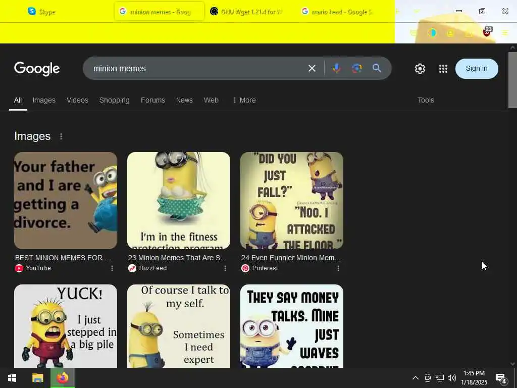Show hidden system tray icons
Screen dimensions: 517x388
(x=416, y=378)
